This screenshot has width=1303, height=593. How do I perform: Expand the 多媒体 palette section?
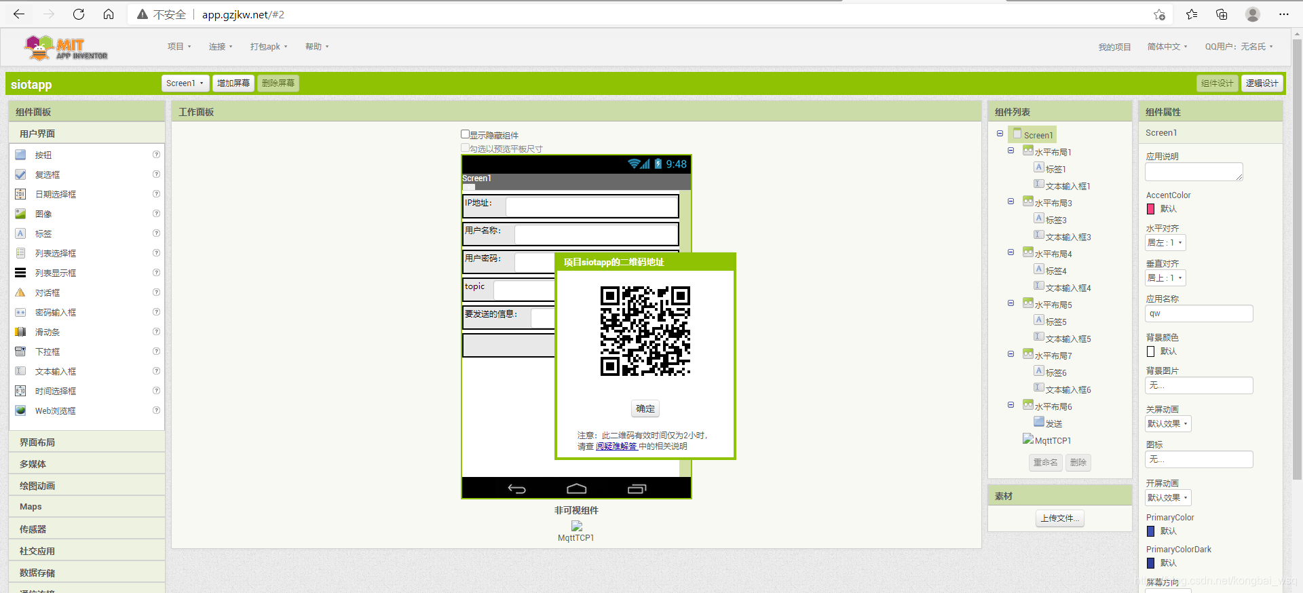point(87,464)
